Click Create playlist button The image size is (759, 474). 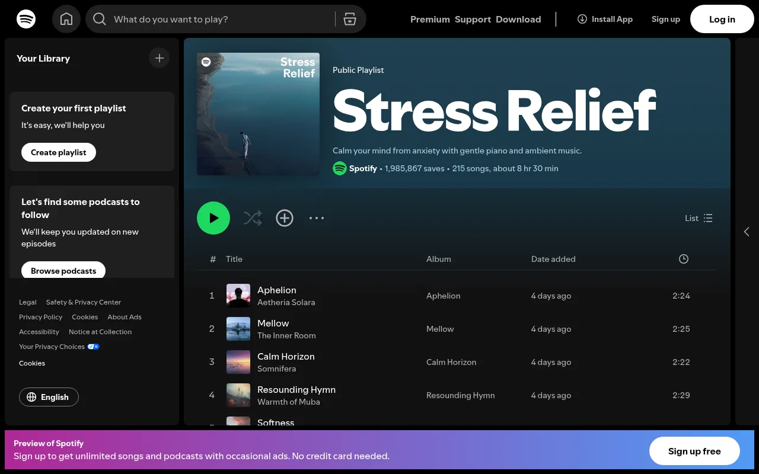point(59,152)
